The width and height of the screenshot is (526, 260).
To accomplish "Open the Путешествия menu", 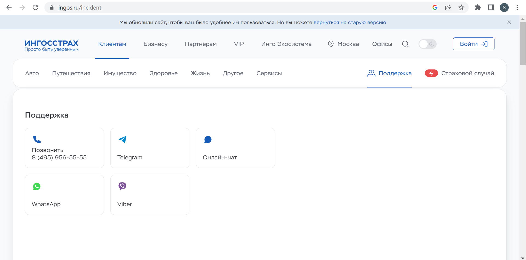I will tap(71, 73).
